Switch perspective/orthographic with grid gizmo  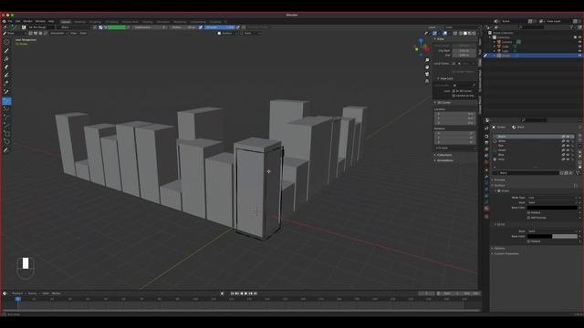[427, 81]
